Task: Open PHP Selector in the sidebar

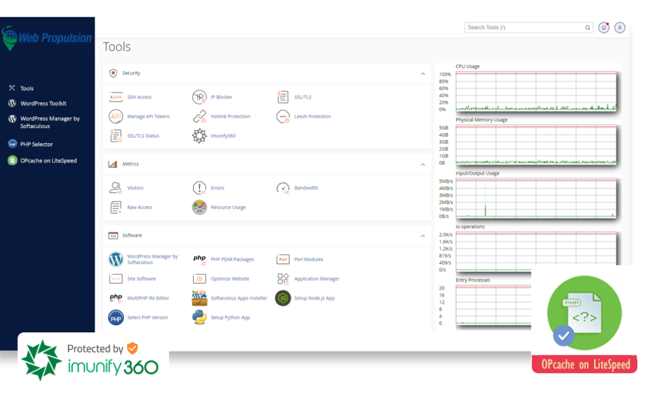Action: [x=36, y=145]
